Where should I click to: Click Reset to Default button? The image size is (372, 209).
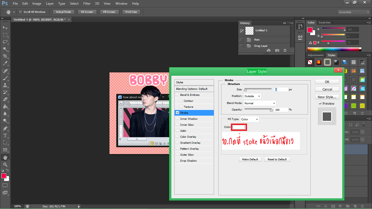click(x=277, y=159)
